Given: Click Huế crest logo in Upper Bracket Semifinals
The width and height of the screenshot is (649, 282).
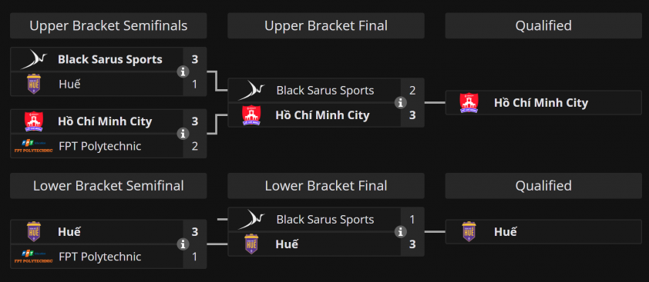Looking at the screenshot, I should click(x=33, y=84).
